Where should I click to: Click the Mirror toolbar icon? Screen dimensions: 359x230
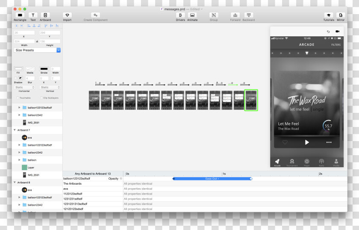tap(341, 15)
